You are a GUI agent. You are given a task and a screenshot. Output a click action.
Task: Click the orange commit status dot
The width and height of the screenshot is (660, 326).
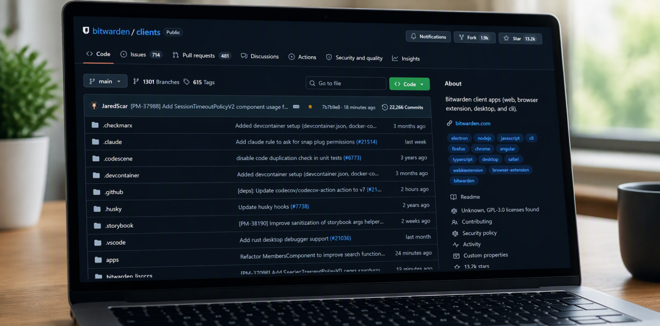click(x=310, y=107)
